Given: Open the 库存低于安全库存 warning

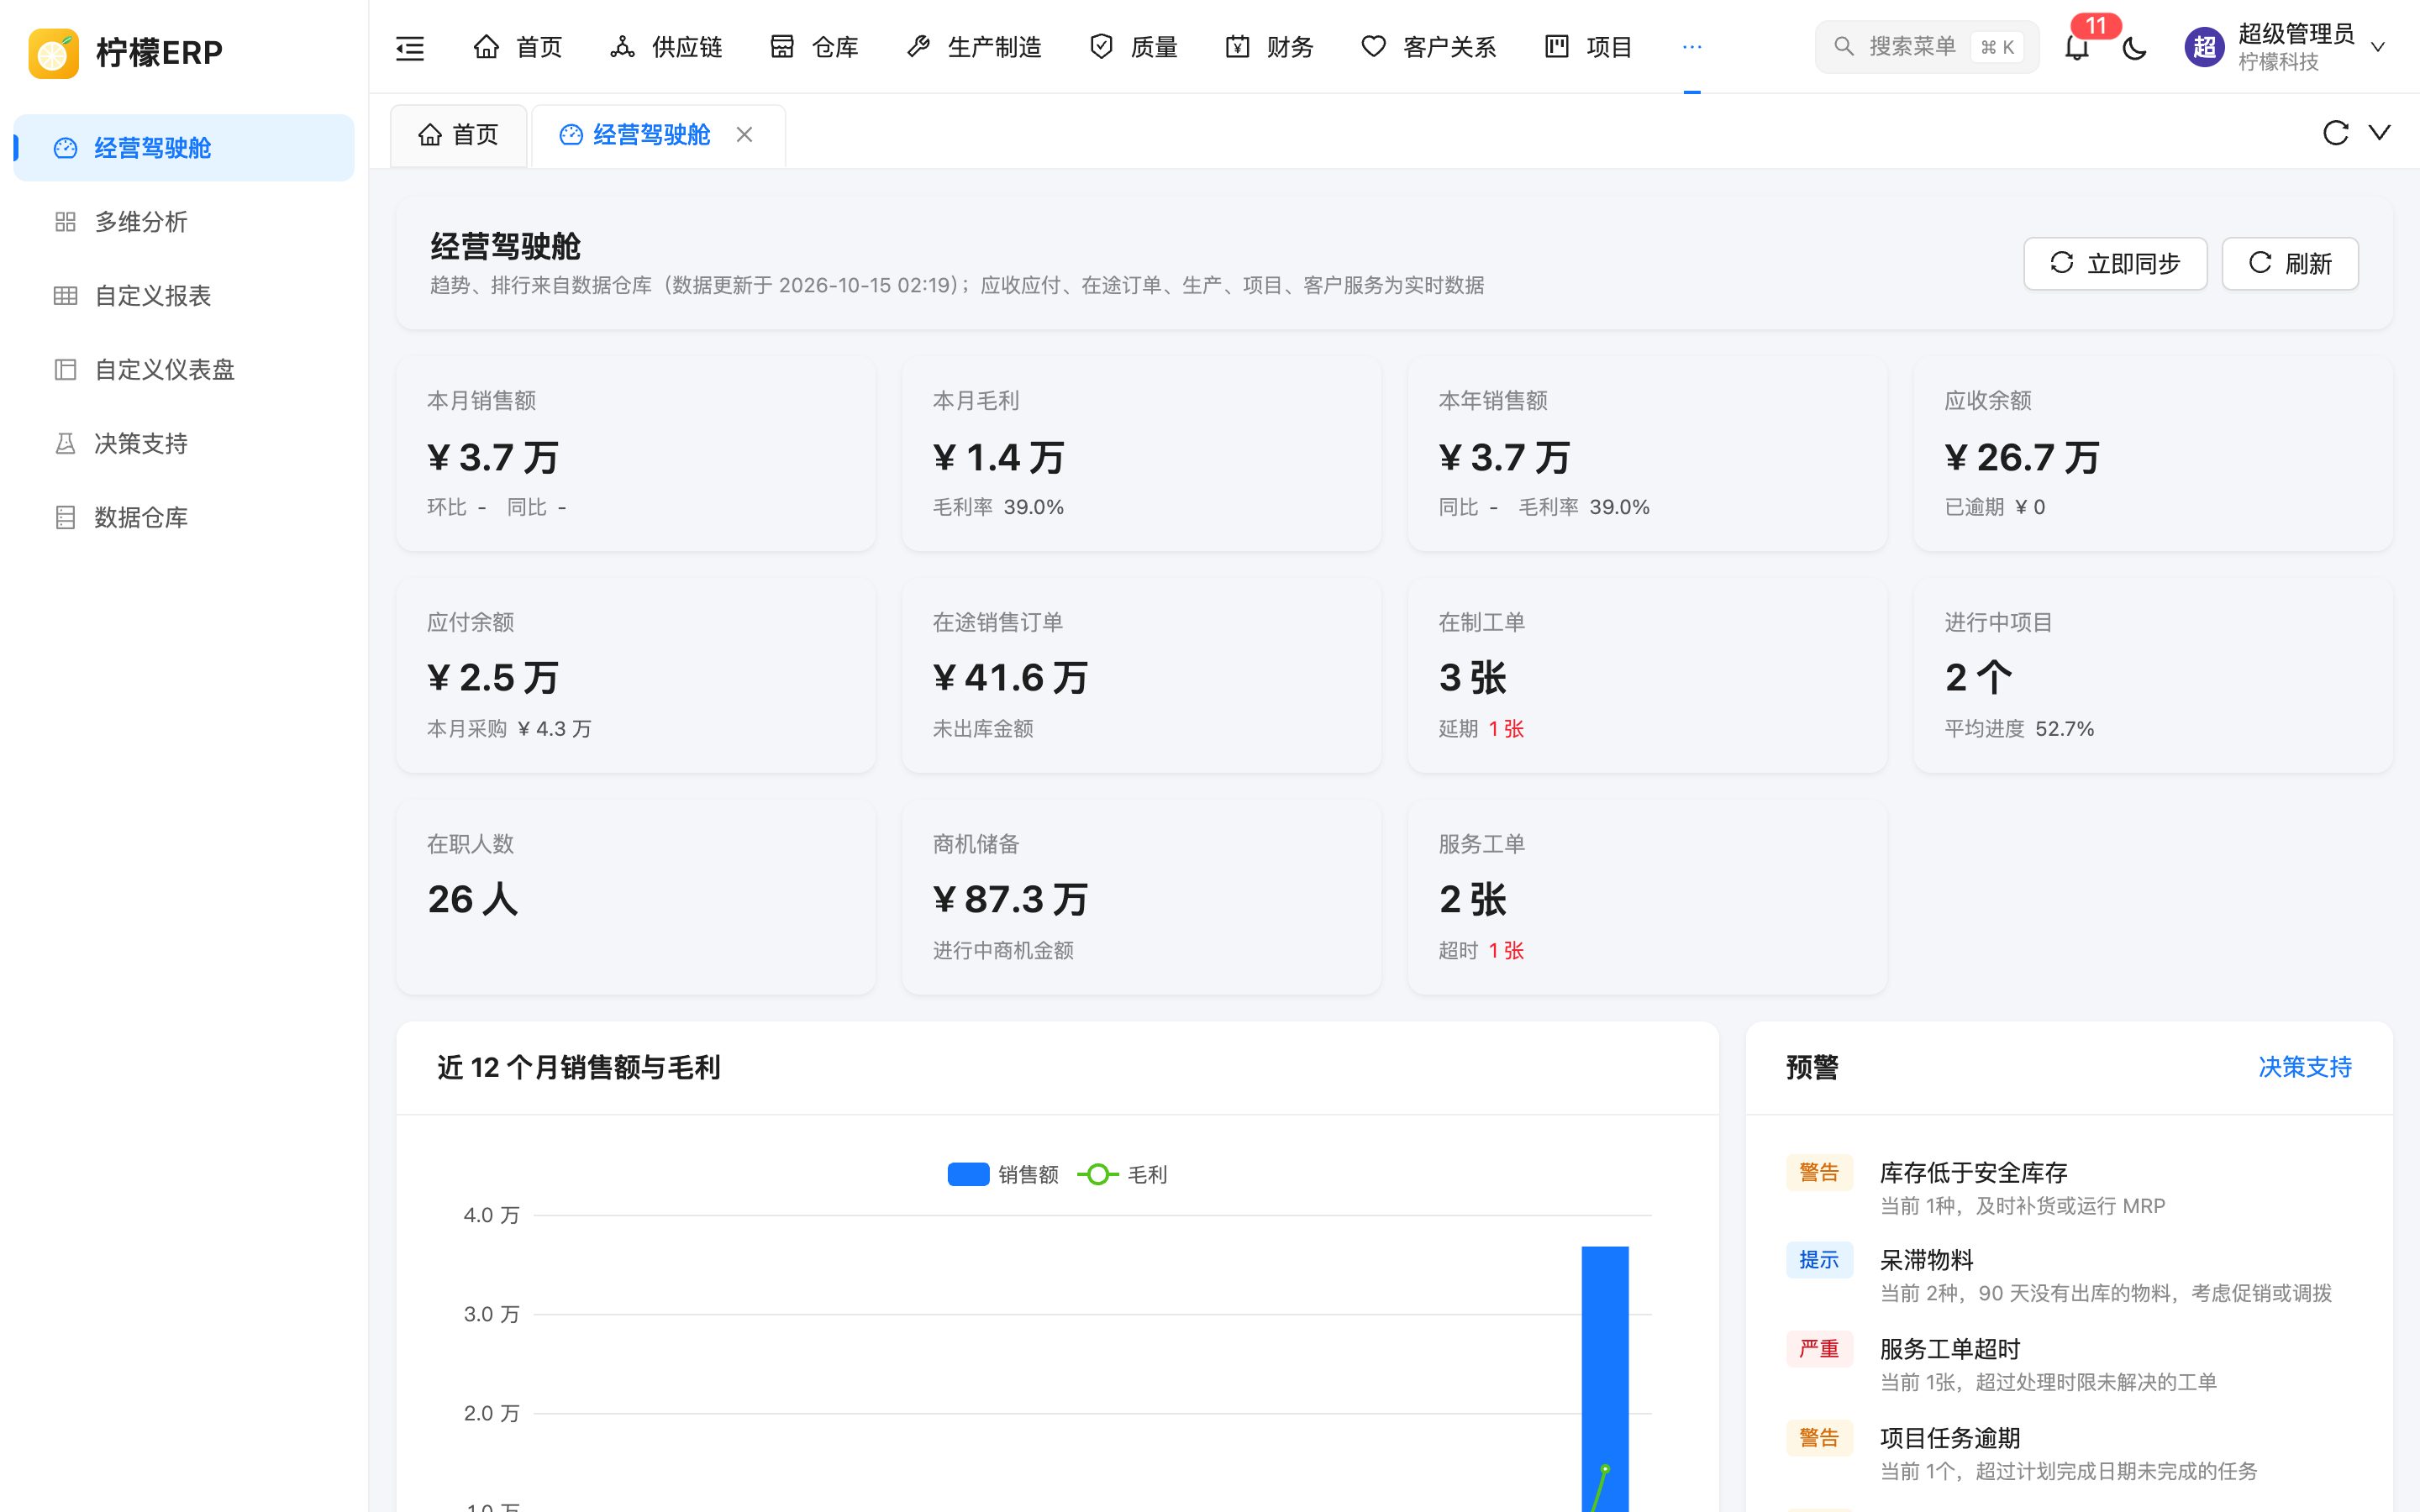Looking at the screenshot, I should (2069, 1187).
